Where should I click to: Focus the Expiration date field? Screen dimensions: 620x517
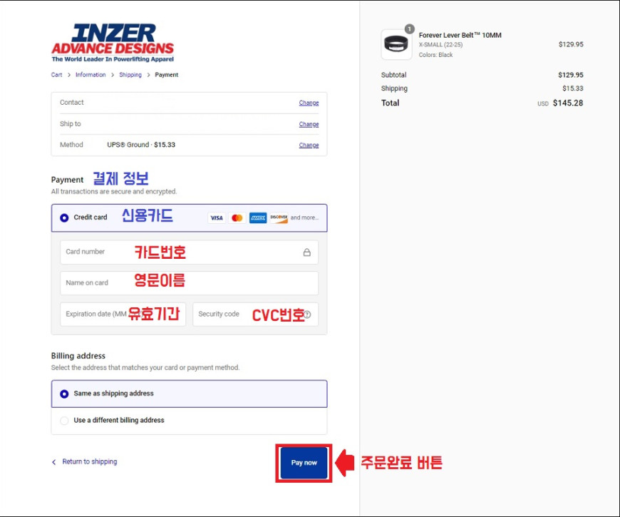123,314
